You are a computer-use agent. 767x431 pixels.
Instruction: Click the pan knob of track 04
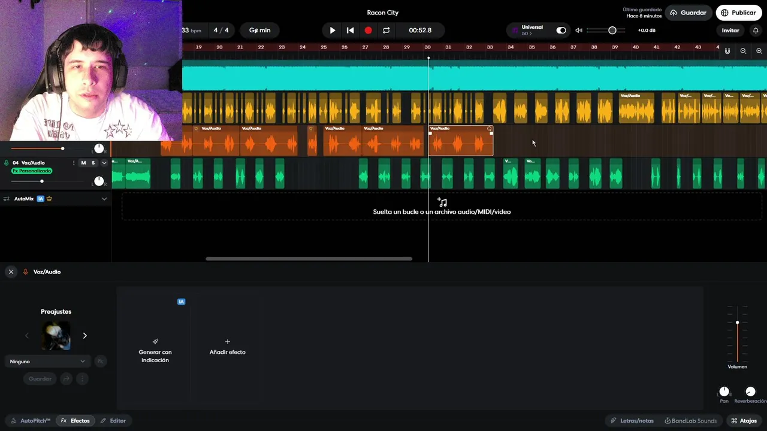[99, 181]
